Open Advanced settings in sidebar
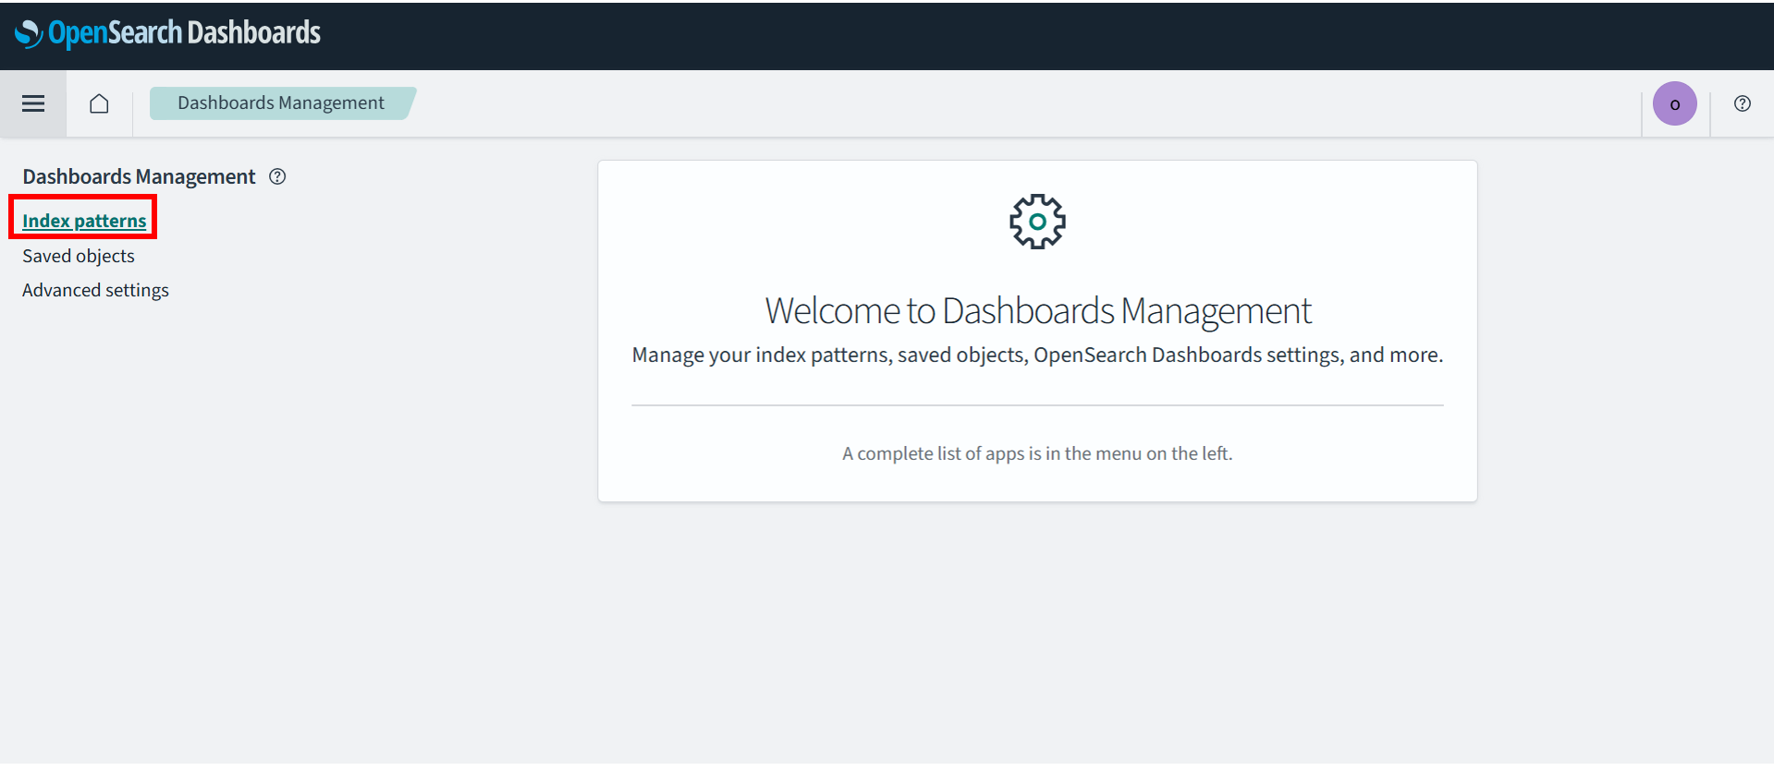This screenshot has height=783, width=1774. [95, 290]
